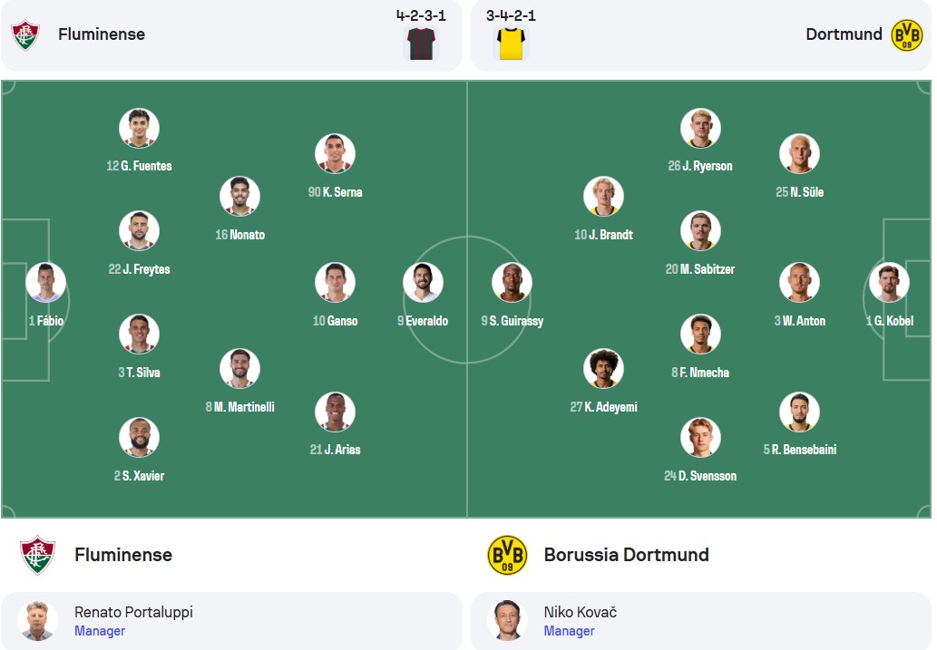Click the Dortmund BVB logo in the top header
This screenshot has height=650, width=937.
(x=906, y=34)
